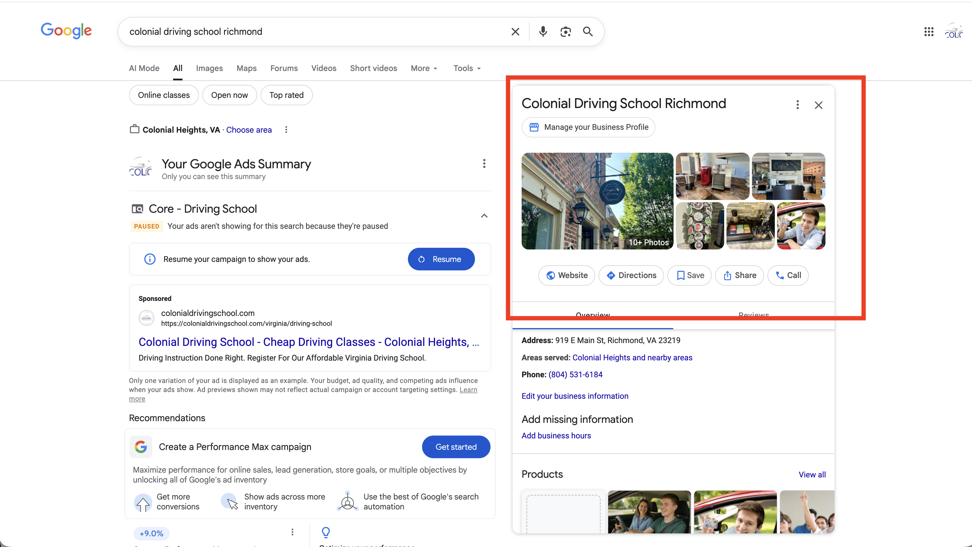Apply the Open now filter chip
This screenshot has width=972, height=547.
click(229, 95)
